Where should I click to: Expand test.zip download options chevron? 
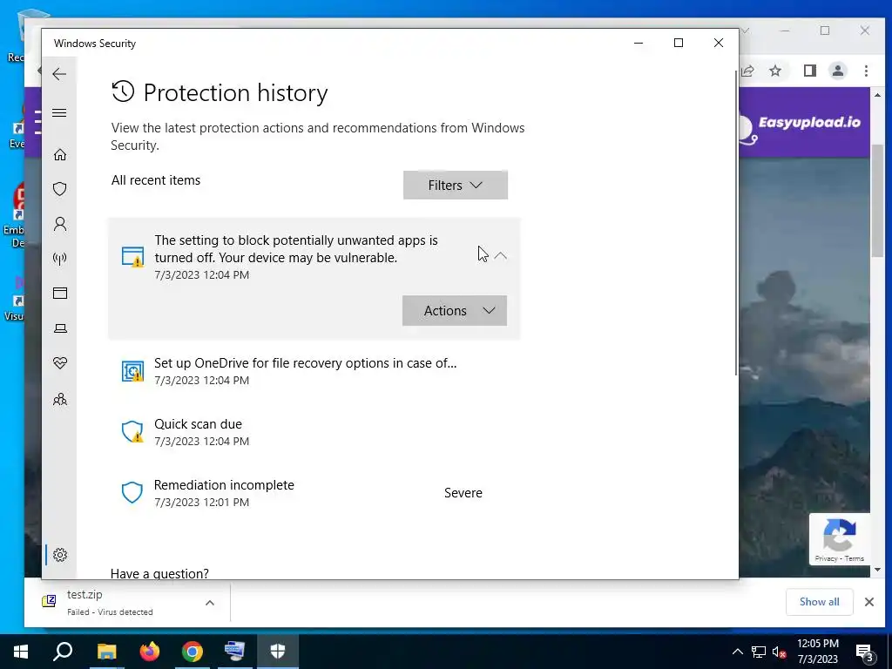(x=210, y=603)
